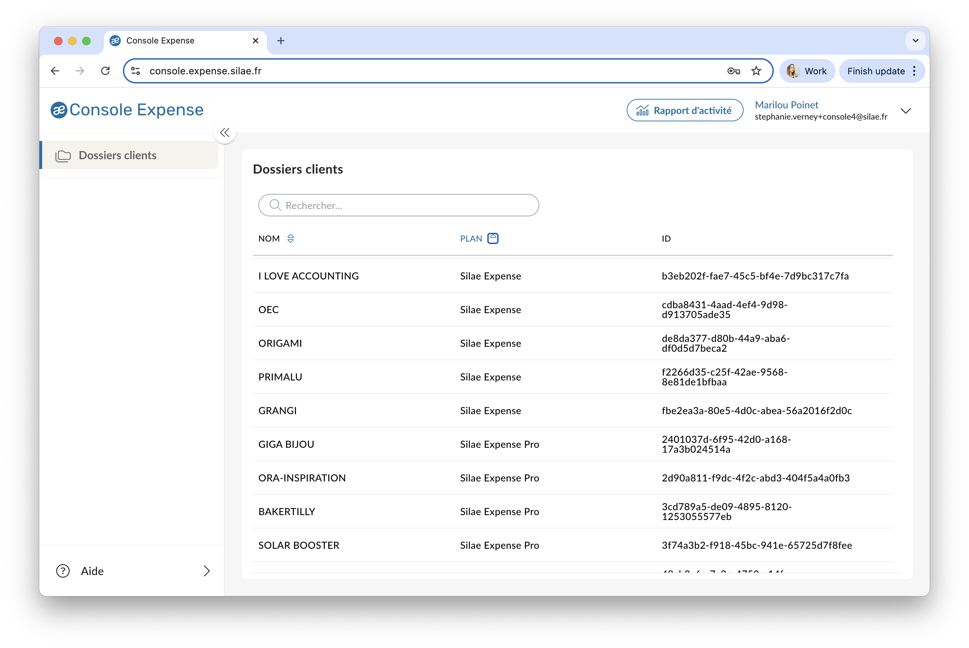Click Silae Expense Pro plan for GIGA BIJOU
This screenshot has width=969, height=648.
coord(499,444)
